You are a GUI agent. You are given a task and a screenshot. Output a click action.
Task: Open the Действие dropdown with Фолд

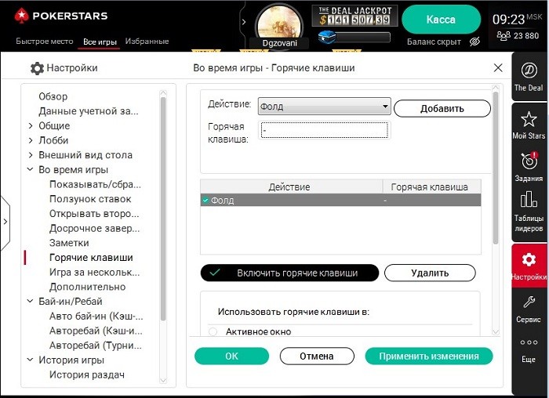point(324,107)
